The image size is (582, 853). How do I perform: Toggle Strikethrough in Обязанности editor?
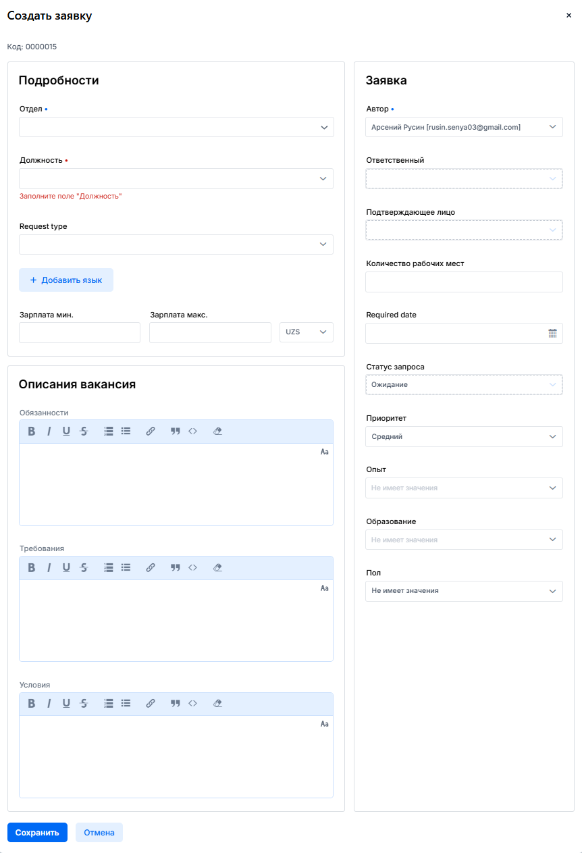pyautogui.click(x=84, y=432)
